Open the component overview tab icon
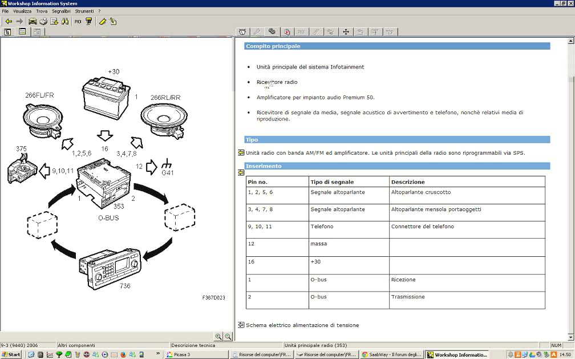Viewport: 575px width, 359px height. (242, 32)
